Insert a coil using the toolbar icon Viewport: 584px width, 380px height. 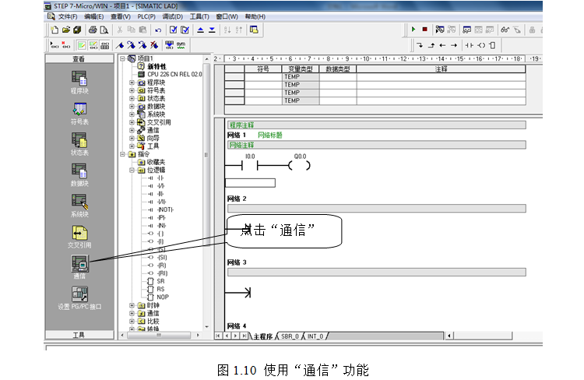(481, 45)
